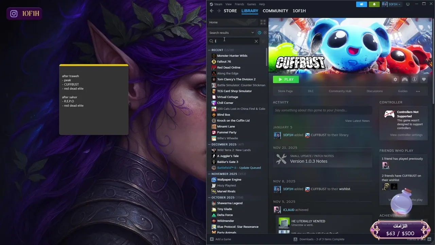This screenshot has width=435, height=245.
Task: Collapse the RECENT category
Action: pyautogui.click(x=210, y=50)
